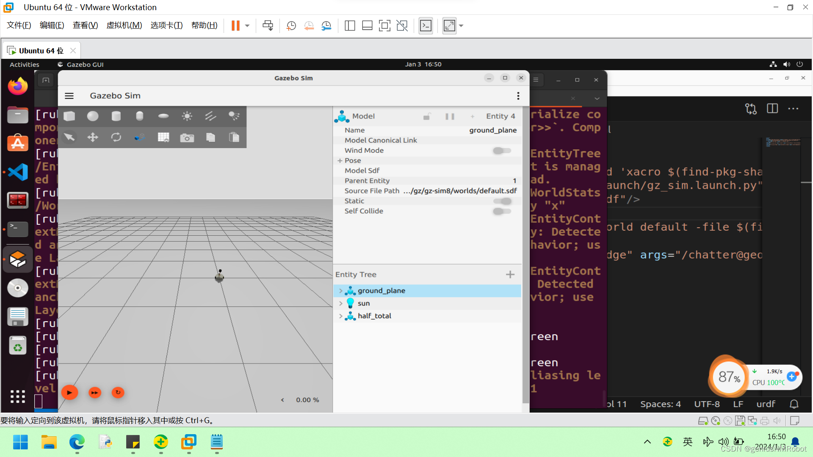Enter VMware full screen mode
This screenshot has height=457, width=813.
(x=384, y=26)
